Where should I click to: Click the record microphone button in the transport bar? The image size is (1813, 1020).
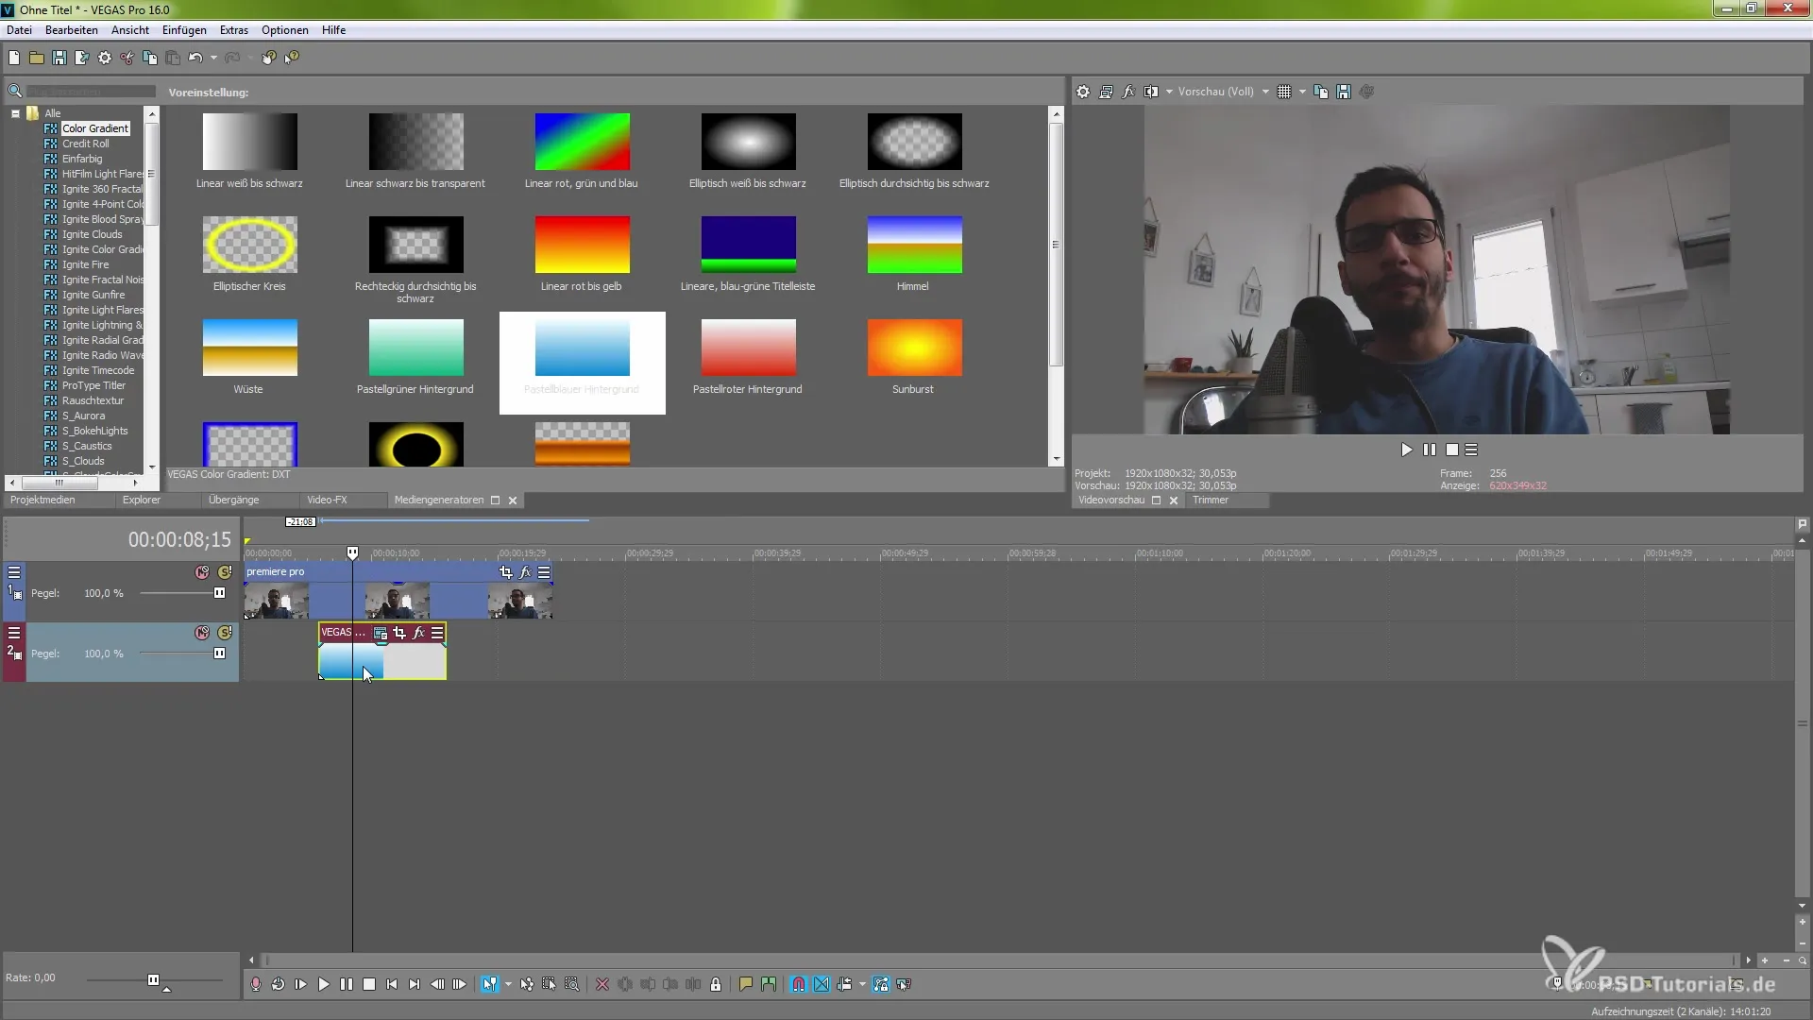point(255,984)
